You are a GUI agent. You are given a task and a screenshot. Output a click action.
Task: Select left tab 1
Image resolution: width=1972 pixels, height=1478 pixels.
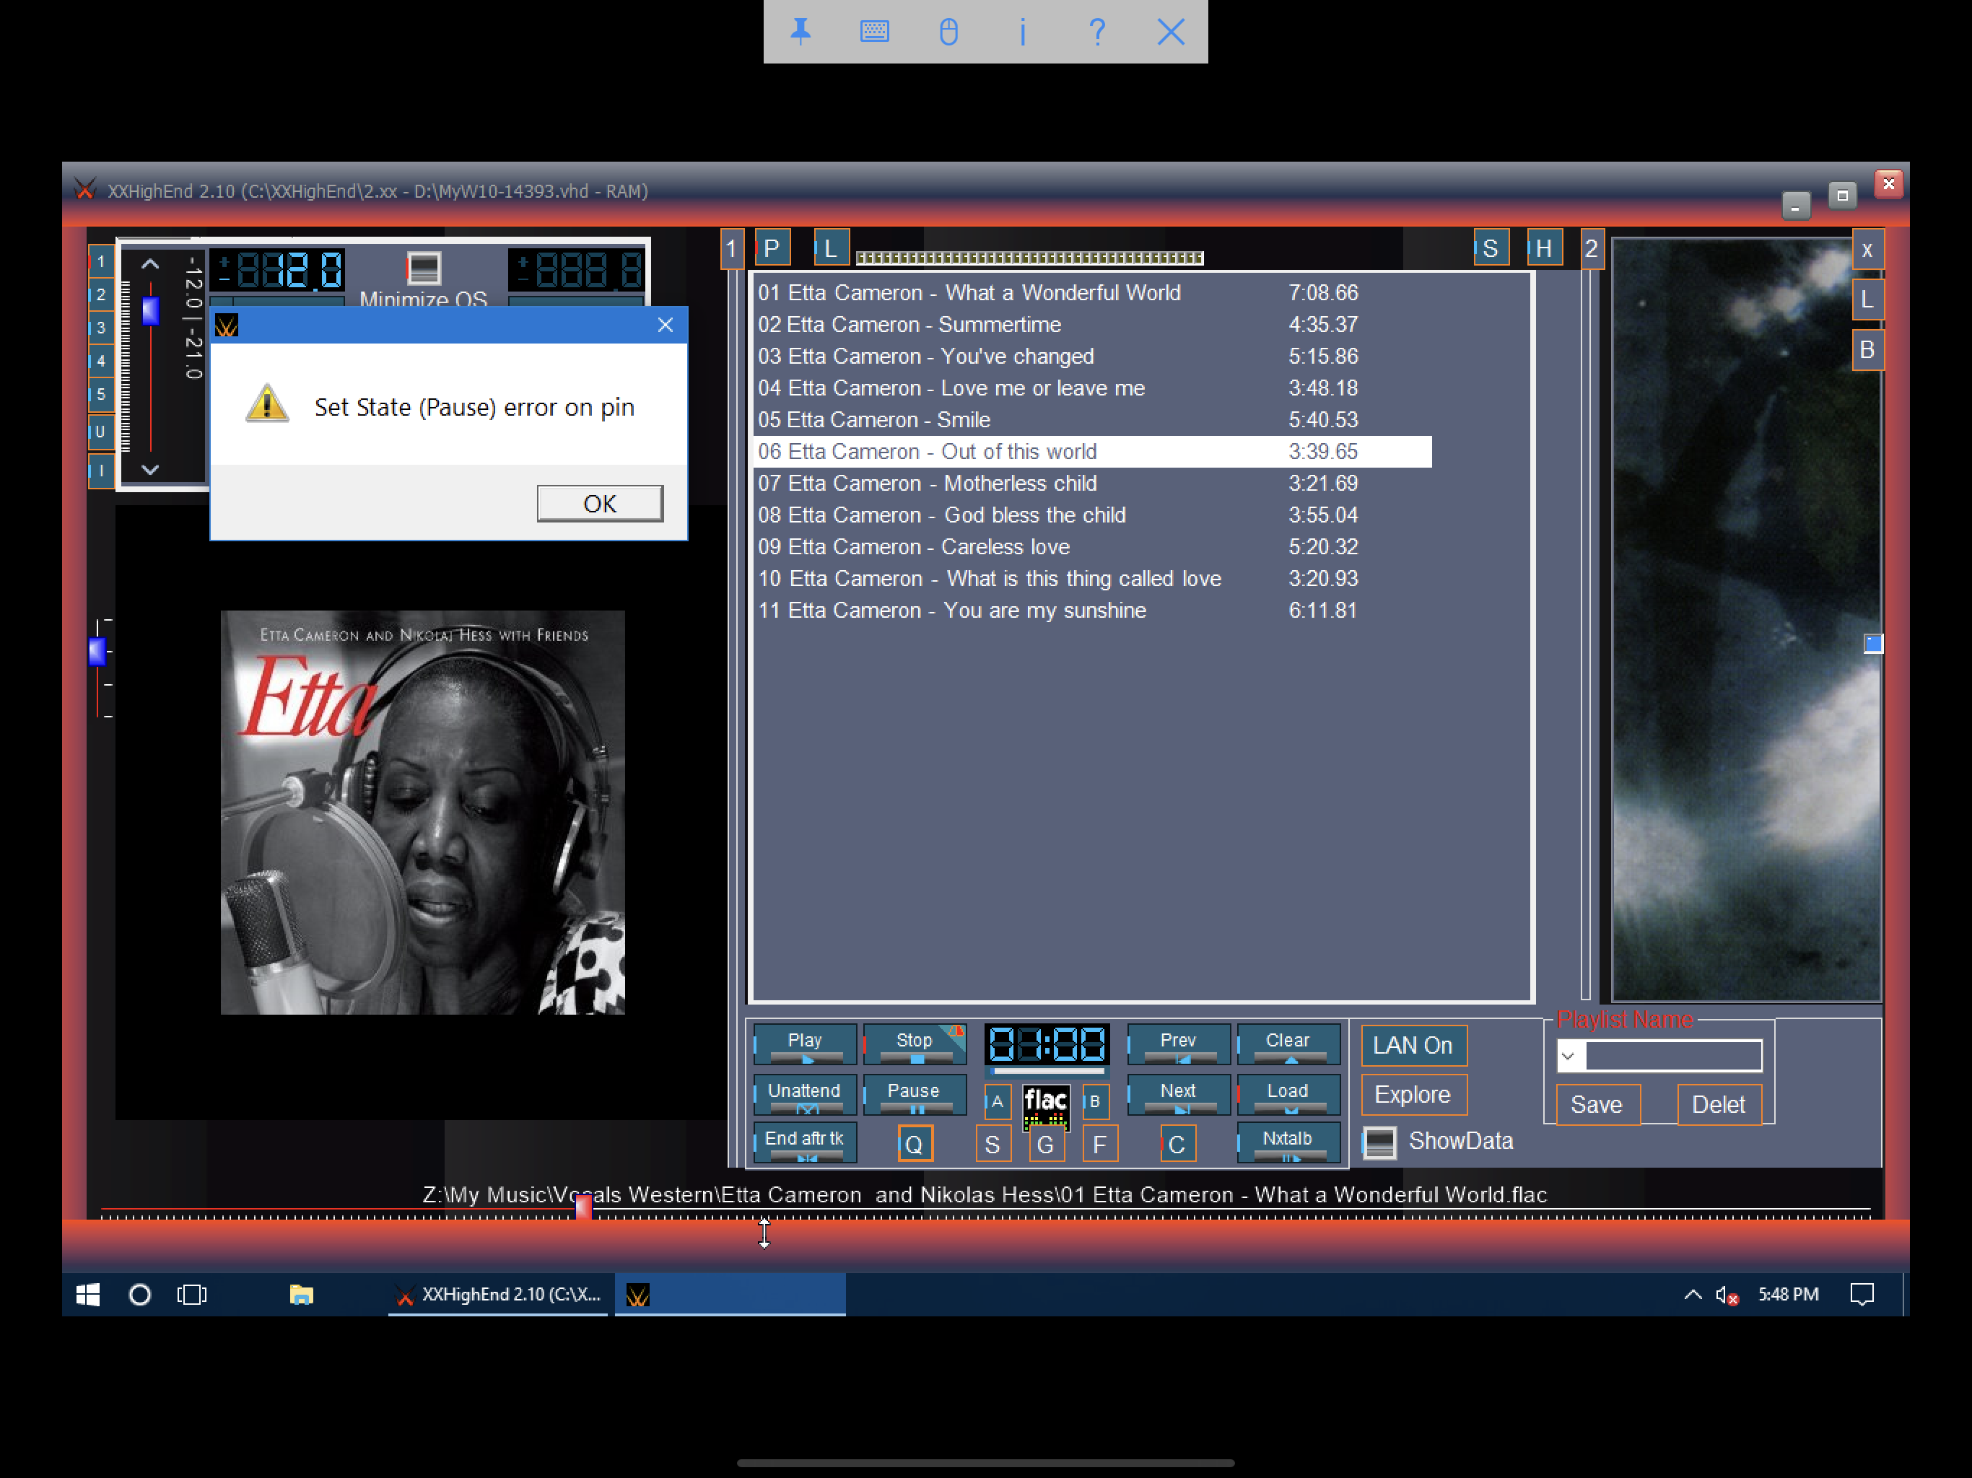tap(101, 262)
